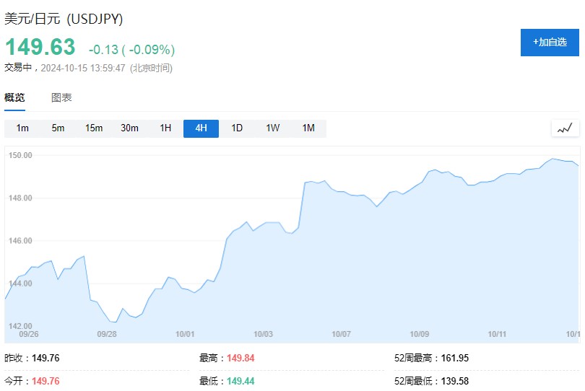
Task: Select the 1m timeframe
Action: (x=22, y=128)
